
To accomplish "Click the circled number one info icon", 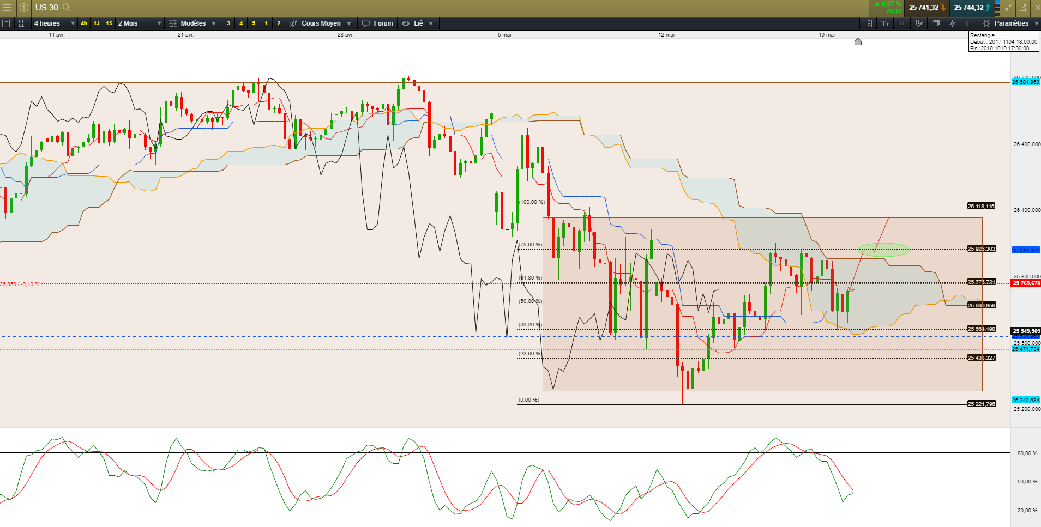I will 24,8.
